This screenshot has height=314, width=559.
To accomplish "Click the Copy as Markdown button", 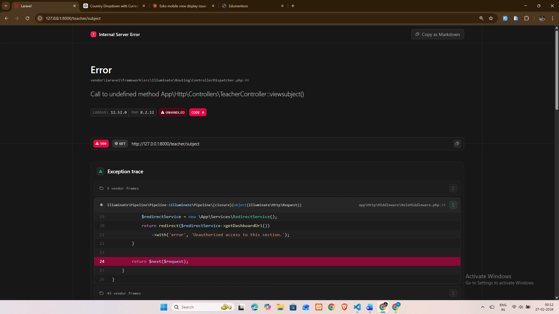I will pyautogui.click(x=438, y=34).
